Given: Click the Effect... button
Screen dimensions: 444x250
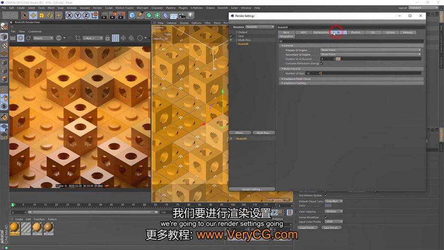Looking at the screenshot, I should coord(240,133).
